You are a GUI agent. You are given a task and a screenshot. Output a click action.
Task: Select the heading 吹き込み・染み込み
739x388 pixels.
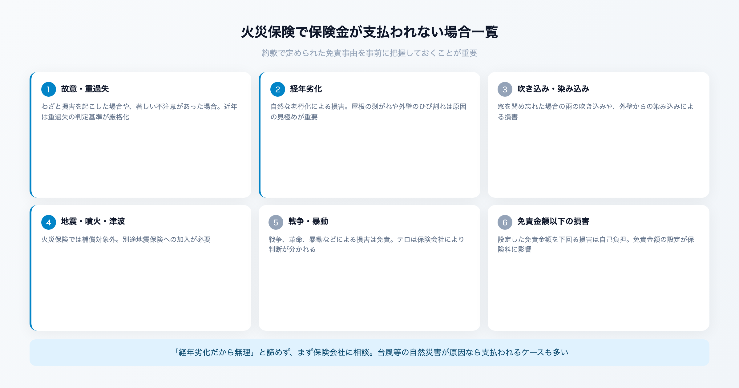[553, 89]
